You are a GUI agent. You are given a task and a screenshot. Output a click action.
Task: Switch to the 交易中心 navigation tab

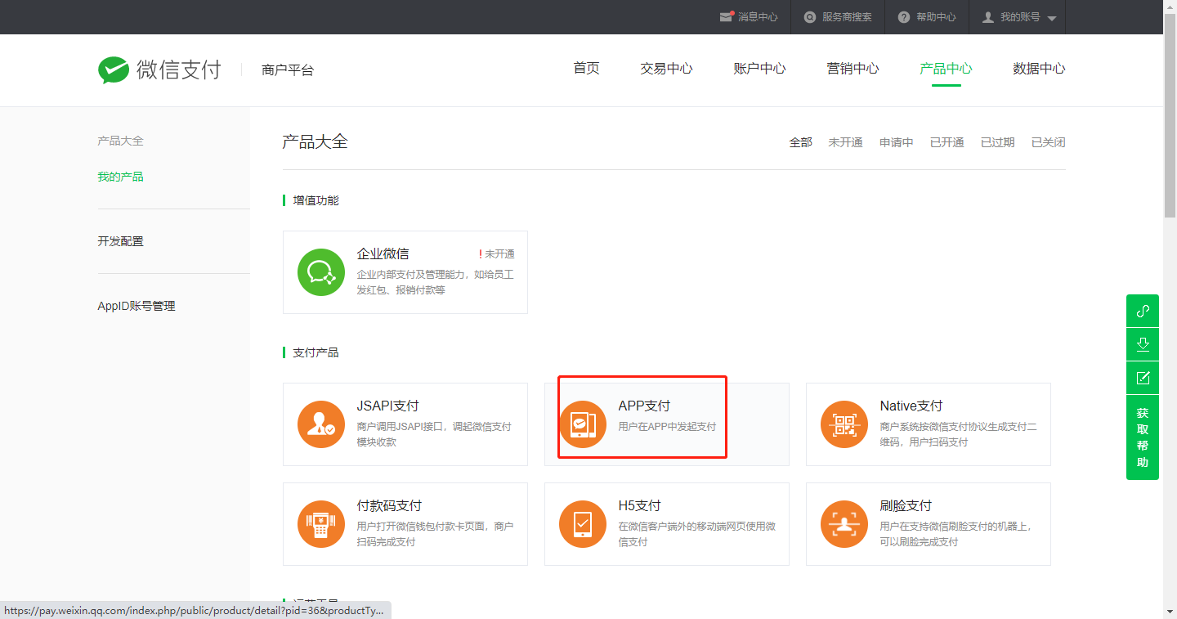(666, 69)
